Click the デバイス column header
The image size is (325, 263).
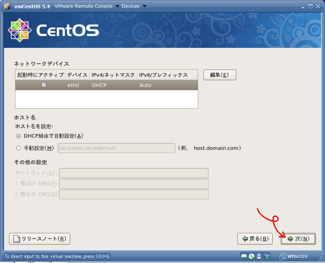tap(77, 75)
